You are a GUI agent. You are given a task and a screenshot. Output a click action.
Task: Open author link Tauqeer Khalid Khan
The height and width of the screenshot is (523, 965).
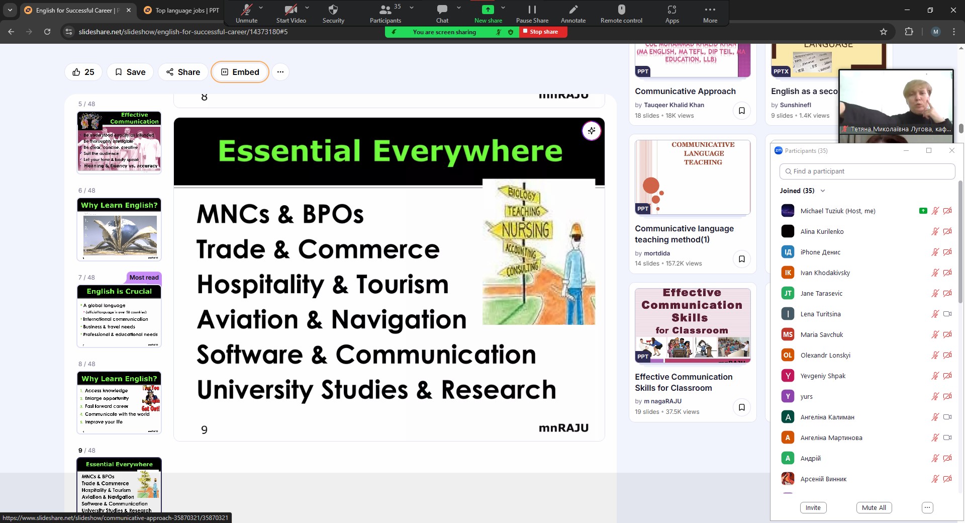(674, 105)
